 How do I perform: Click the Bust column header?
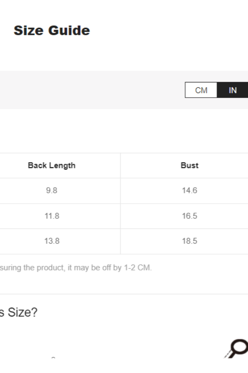click(x=190, y=166)
